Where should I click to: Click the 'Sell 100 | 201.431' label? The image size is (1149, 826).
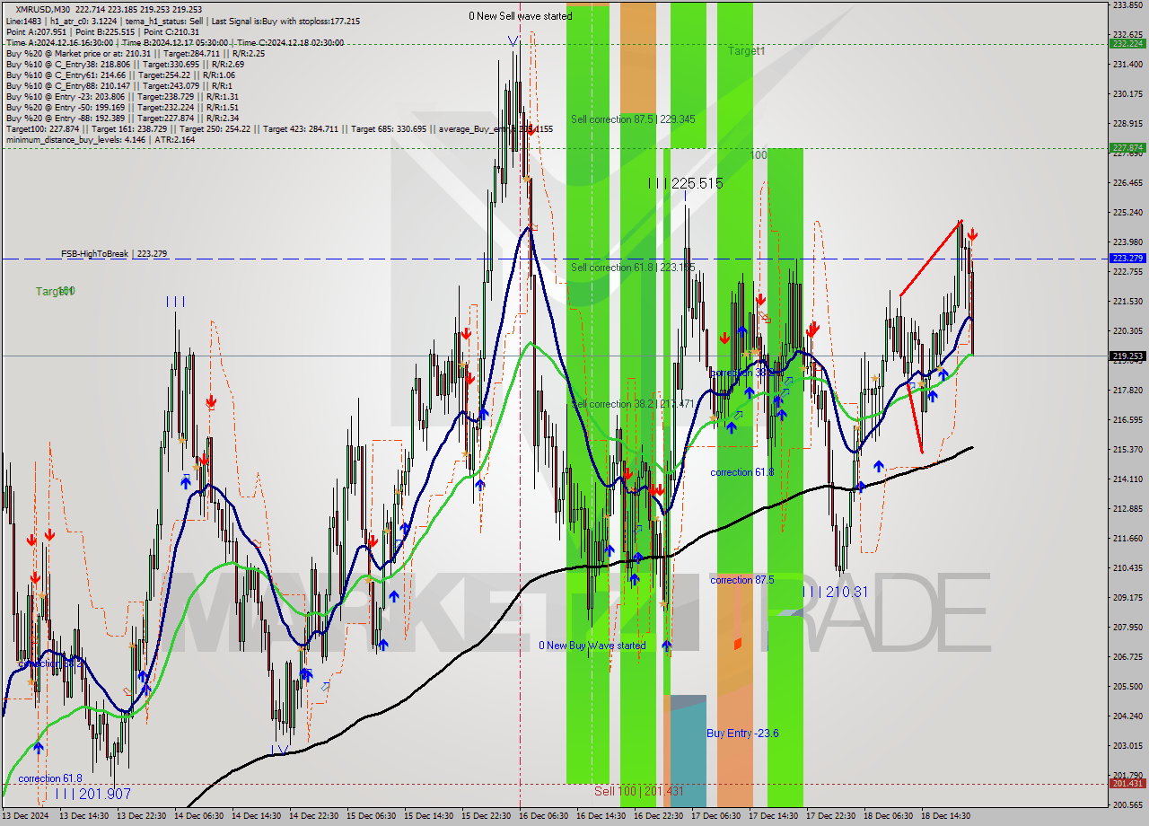coord(639,791)
